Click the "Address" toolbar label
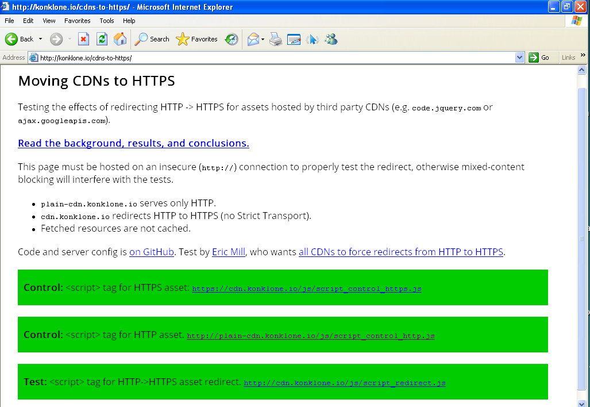 click(14, 57)
